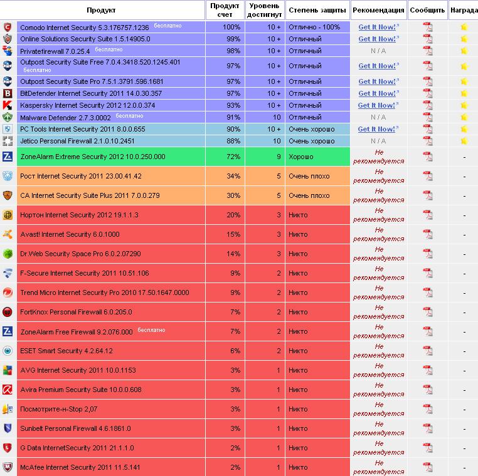Click the ZoneAlarm Extreme Security Z icon

pos(8,157)
